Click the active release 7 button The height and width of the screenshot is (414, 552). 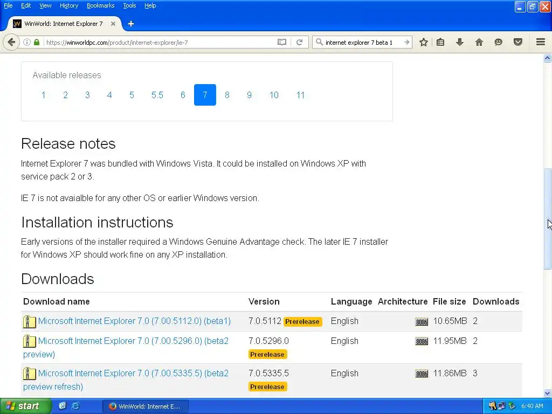coord(205,95)
